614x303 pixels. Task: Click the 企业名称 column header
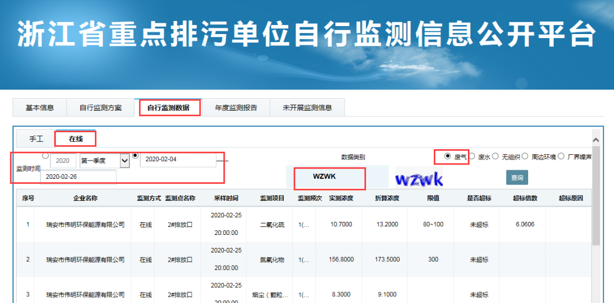coord(85,198)
